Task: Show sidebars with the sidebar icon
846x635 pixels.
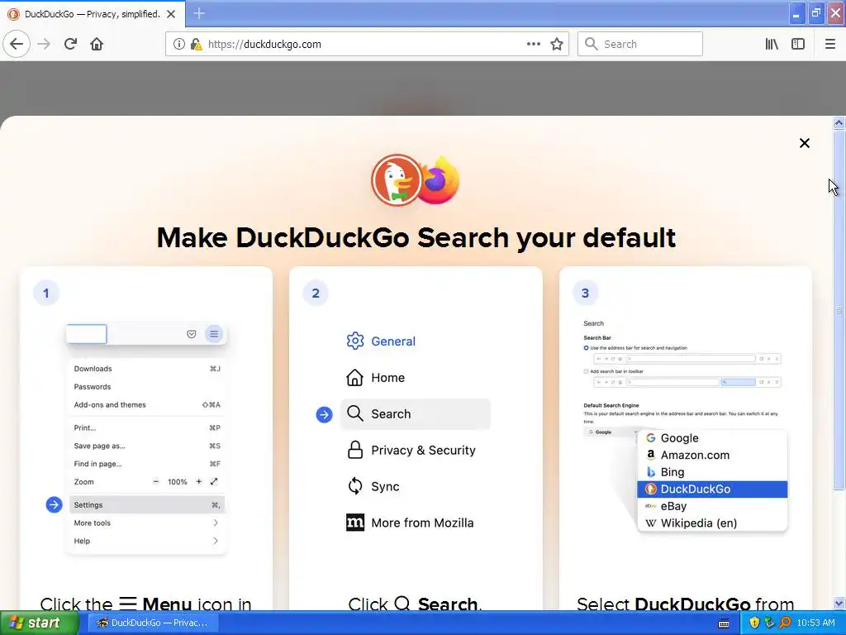Action: click(798, 44)
